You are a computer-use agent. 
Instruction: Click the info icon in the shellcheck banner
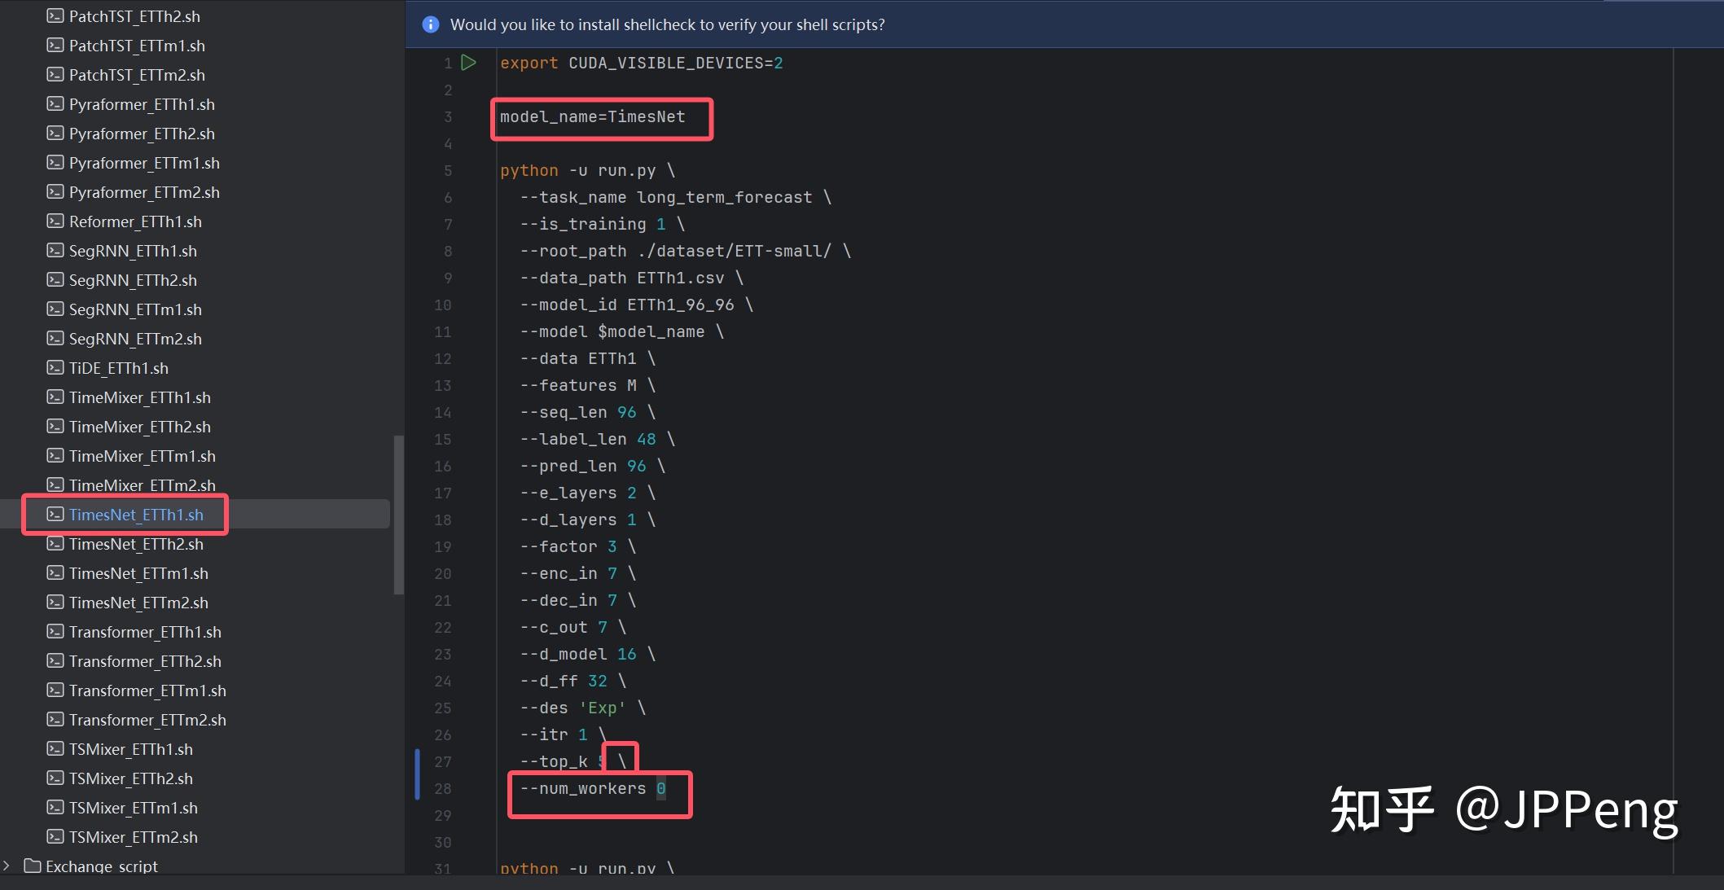pyautogui.click(x=431, y=24)
